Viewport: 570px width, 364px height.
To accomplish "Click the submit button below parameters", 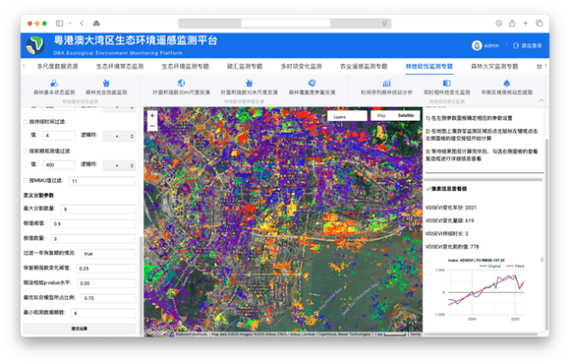I will 80,328.
